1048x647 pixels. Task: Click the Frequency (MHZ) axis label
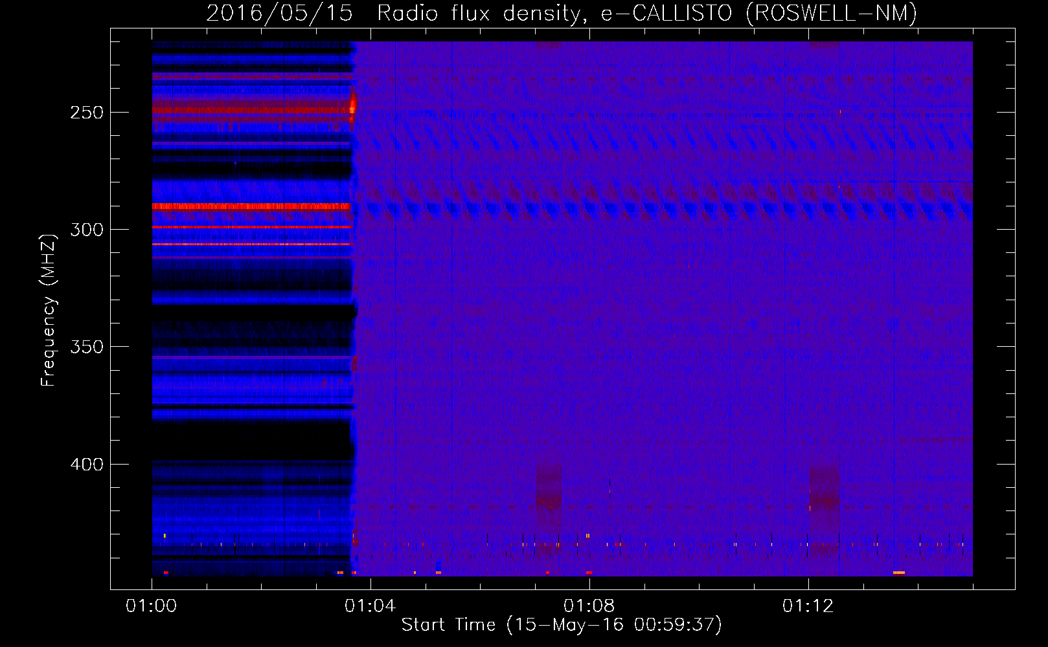[49, 311]
